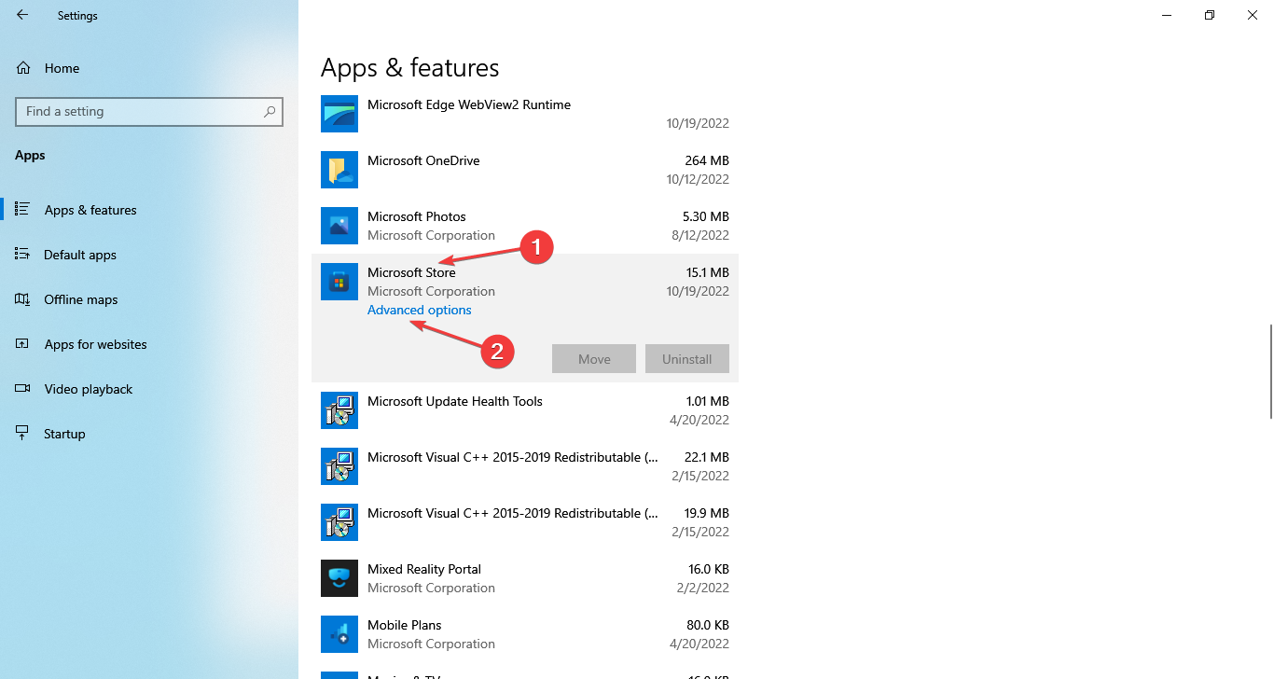This screenshot has height=679, width=1274.
Task: Select the Microsoft OneDrive app icon
Action: click(x=339, y=170)
